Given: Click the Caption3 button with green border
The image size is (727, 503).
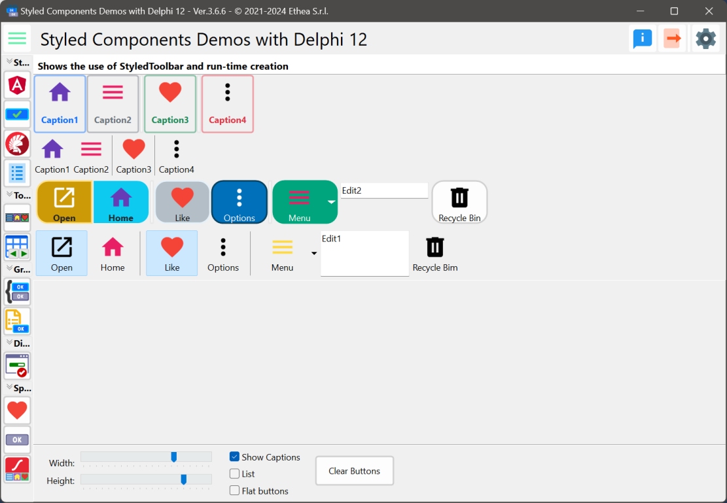Looking at the screenshot, I should pyautogui.click(x=170, y=104).
